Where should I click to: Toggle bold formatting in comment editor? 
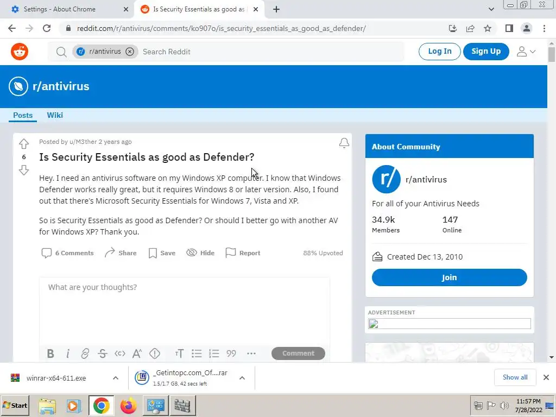(x=50, y=353)
